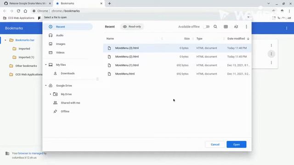
Task: Collapse the Bookmarks bar folder
Action: tap(5, 40)
